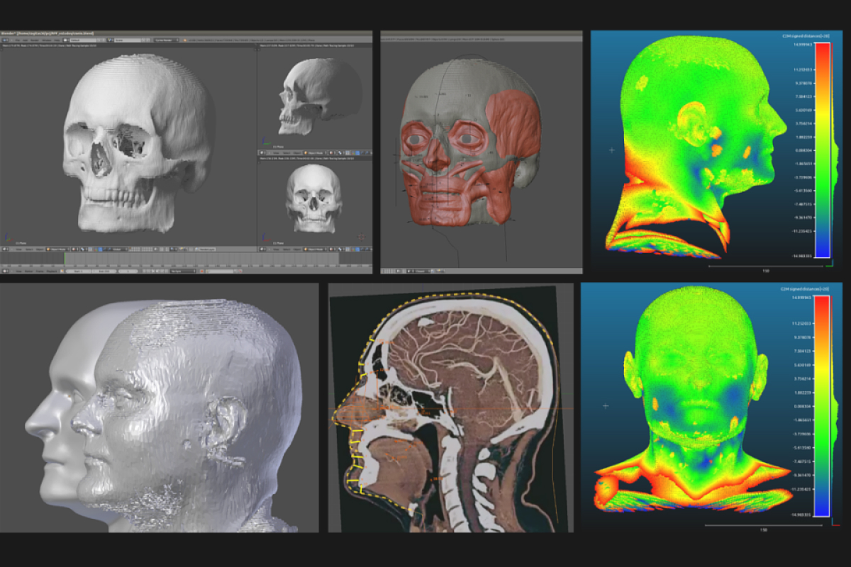
Task: Select the sagittal head cross-section image
Action: 450,408
